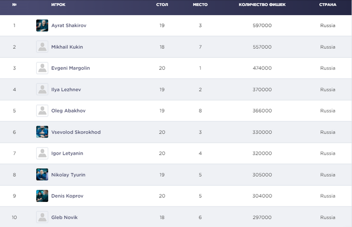The width and height of the screenshot is (352, 227).
Task: Click Oleg Abakhov's placeholder avatar icon
Action: pyautogui.click(x=42, y=111)
